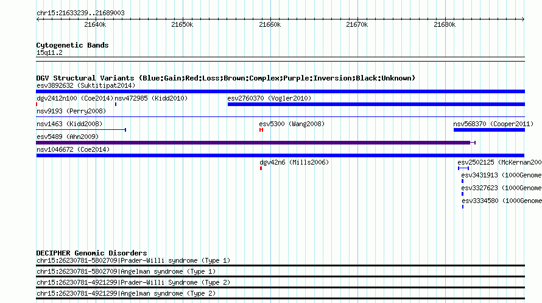Click the black bar under Angelman Type 2

coord(280,299)
